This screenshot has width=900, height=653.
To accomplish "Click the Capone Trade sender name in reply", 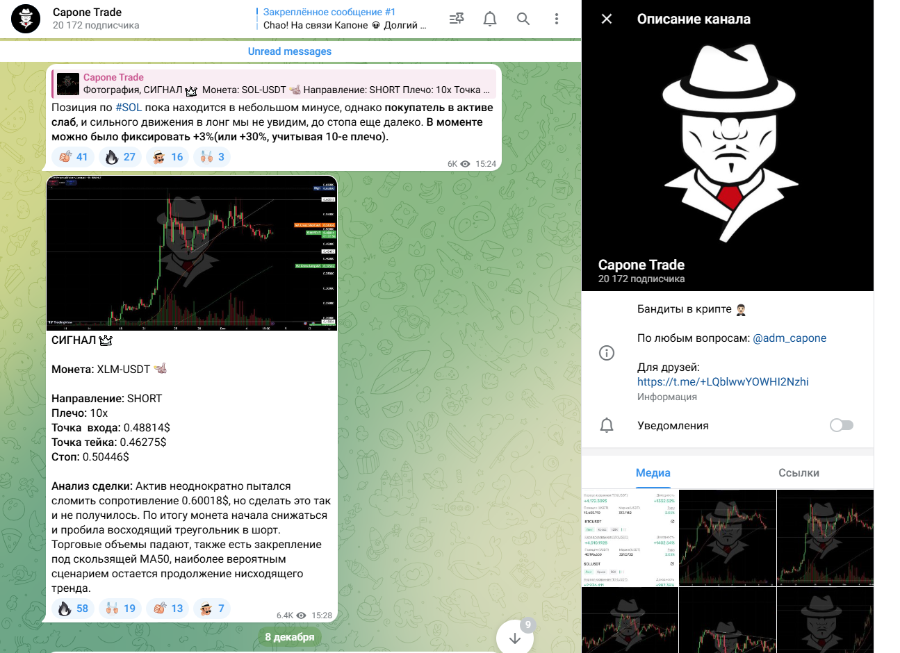I will tap(113, 78).
